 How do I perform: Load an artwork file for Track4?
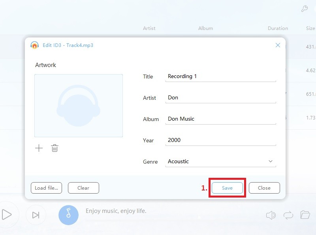click(46, 188)
